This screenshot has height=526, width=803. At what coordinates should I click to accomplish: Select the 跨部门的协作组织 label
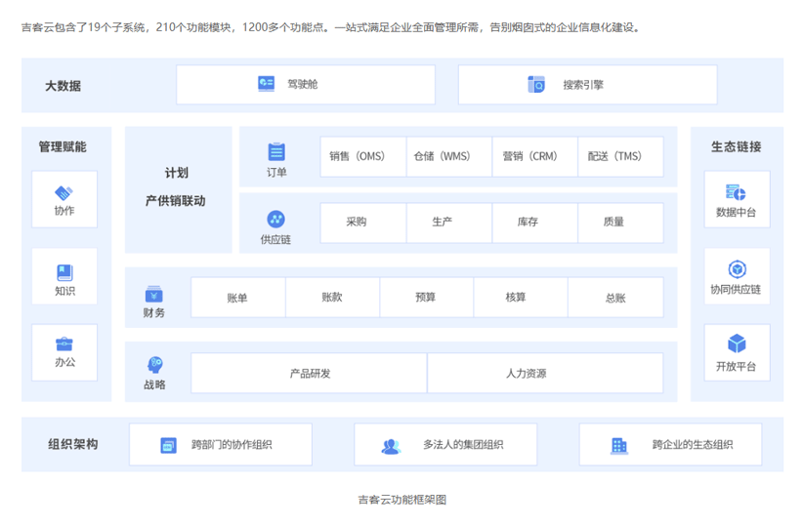(x=232, y=445)
